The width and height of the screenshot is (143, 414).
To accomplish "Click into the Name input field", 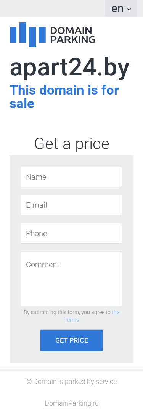I will pyautogui.click(x=71, y=177).
